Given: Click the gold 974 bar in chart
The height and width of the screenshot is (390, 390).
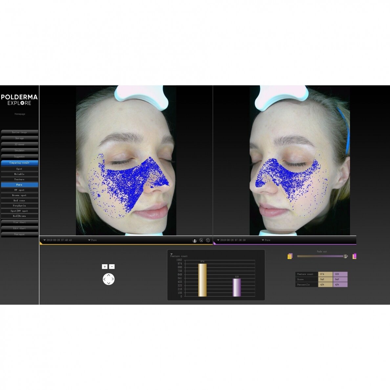Looking at the screenshot, I should click(x=202, y=280).
